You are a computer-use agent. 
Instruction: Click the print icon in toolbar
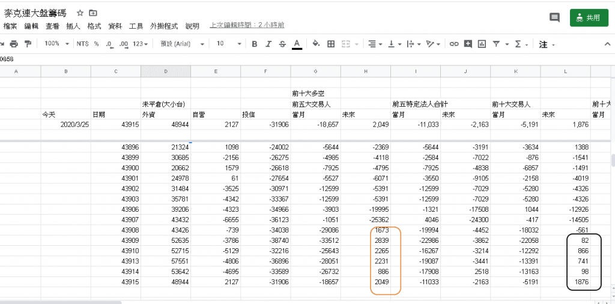13,44
